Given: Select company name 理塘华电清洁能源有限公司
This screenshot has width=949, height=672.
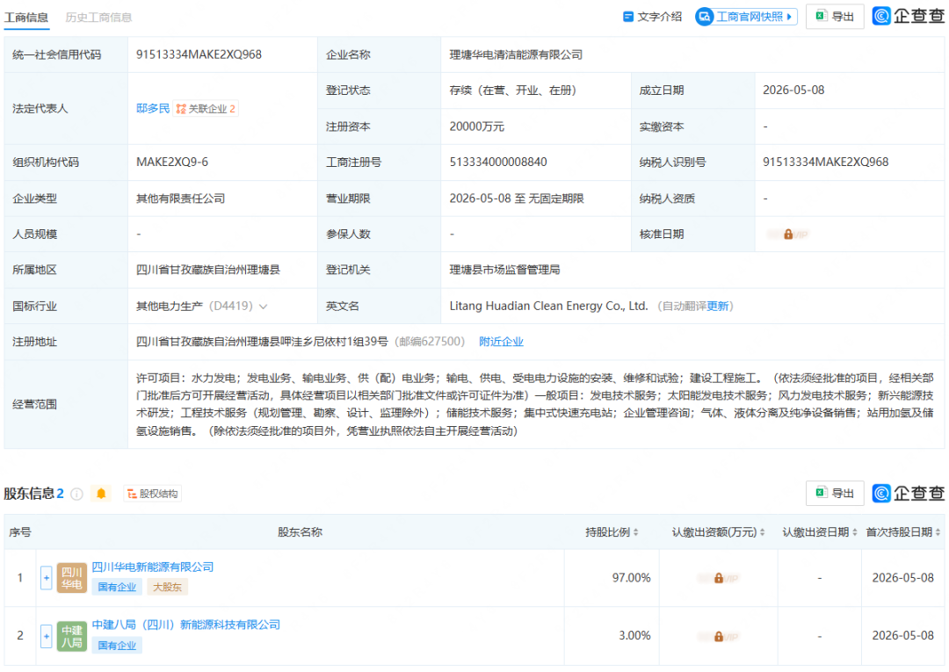Looking at the screenshot, I should [516, 54].
